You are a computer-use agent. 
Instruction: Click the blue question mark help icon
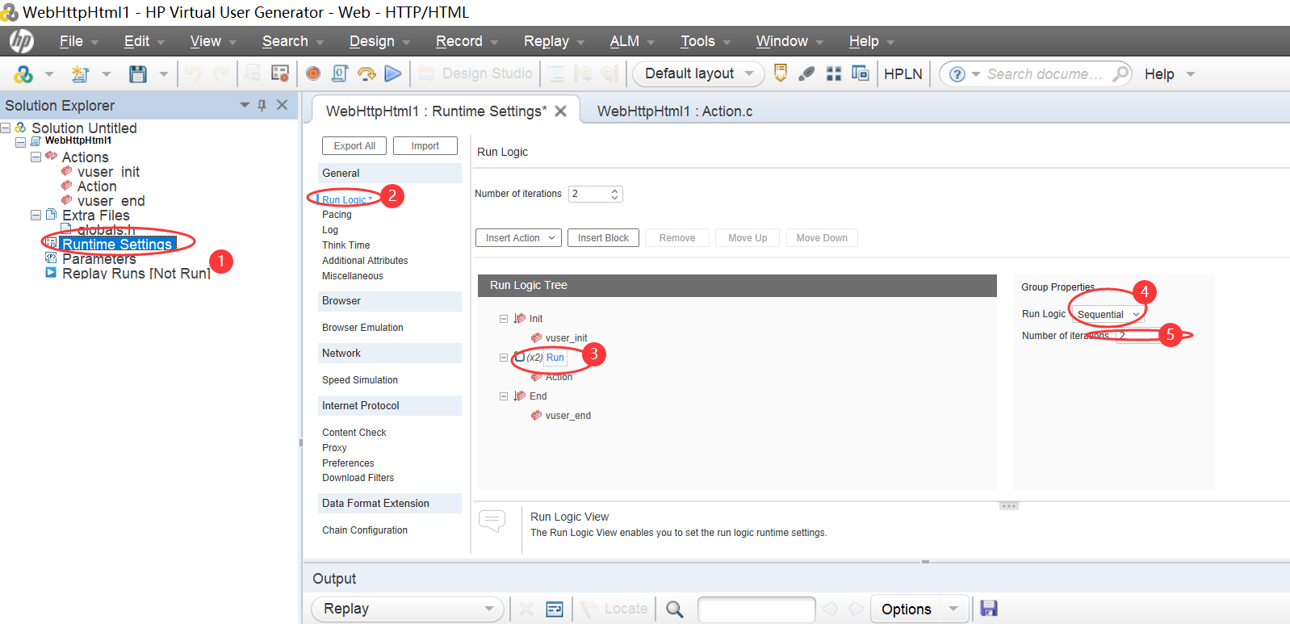tap(957, 74)
